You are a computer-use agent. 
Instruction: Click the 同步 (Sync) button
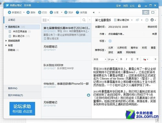click(69, 12)
